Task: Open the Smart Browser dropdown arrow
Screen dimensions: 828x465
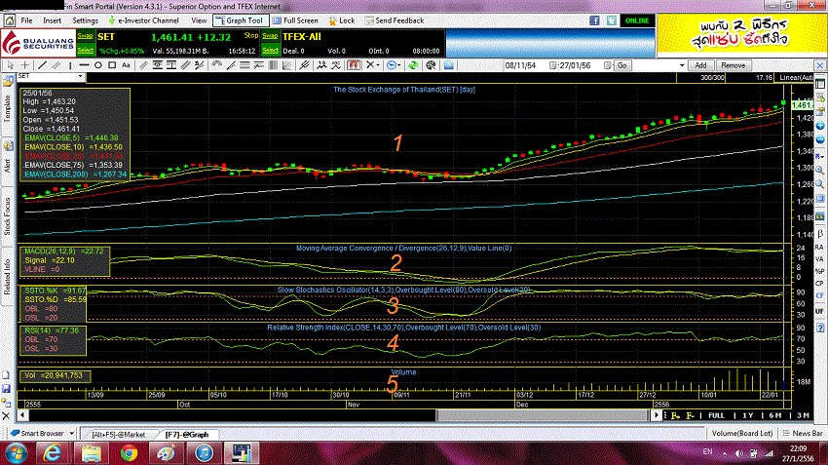Action: [72, 434]
